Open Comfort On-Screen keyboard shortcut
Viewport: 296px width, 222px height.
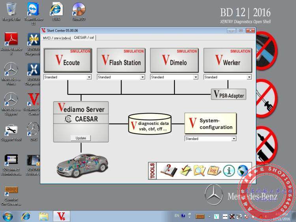point(11,196)
